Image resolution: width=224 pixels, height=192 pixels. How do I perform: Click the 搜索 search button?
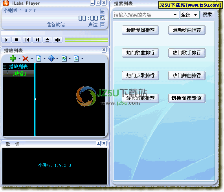pos(207,14)
